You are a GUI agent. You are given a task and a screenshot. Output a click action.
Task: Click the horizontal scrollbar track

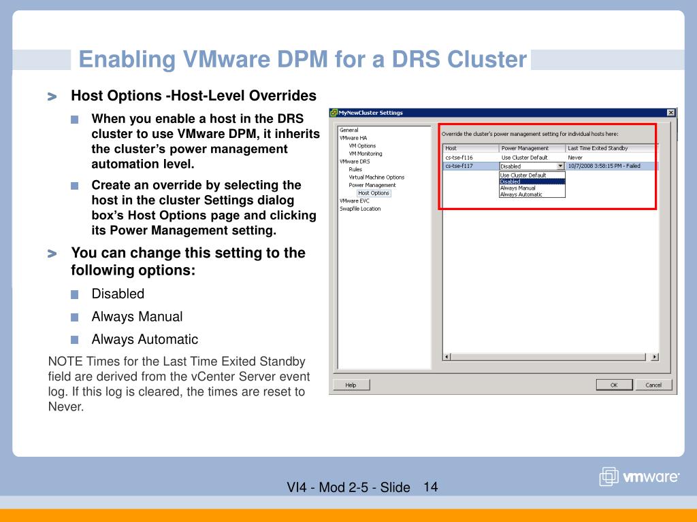pyautogui.click(x=549, y=357)
